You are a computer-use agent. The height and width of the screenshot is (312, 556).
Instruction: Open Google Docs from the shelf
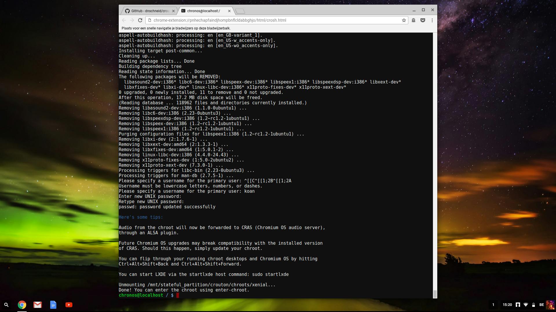[53, 305]
